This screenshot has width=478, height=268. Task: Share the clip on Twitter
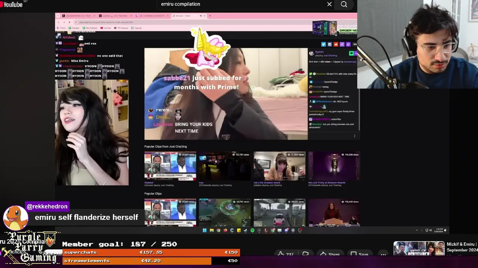pyautogui.click(x=323, y=44)
